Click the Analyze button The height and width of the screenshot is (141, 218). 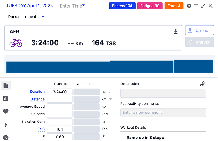199,42
